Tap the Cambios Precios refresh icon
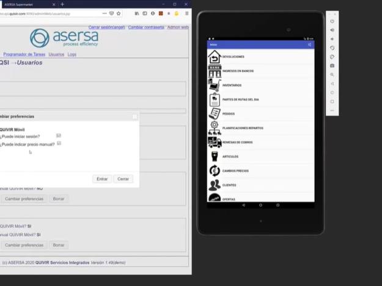 pyautogui.click(x=214, y=171)
